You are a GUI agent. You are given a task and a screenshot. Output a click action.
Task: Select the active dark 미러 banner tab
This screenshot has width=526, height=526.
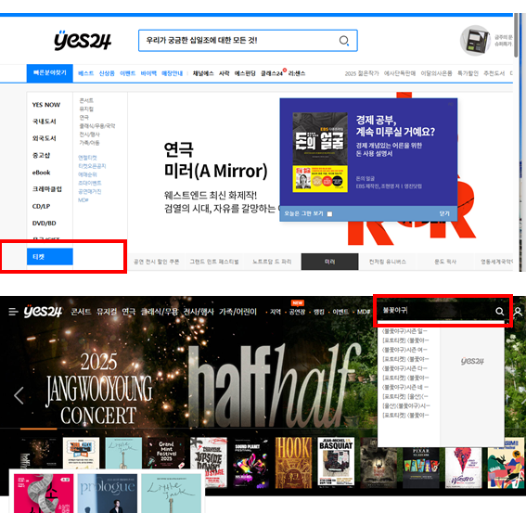329,262
